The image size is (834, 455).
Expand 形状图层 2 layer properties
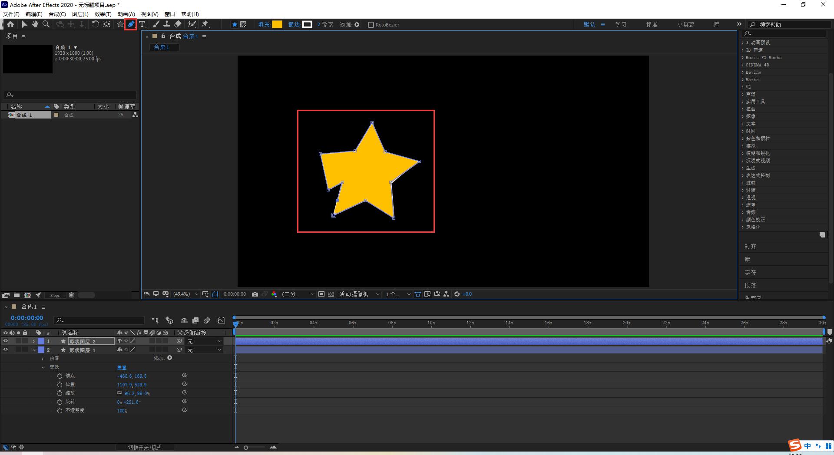(34, 341)
